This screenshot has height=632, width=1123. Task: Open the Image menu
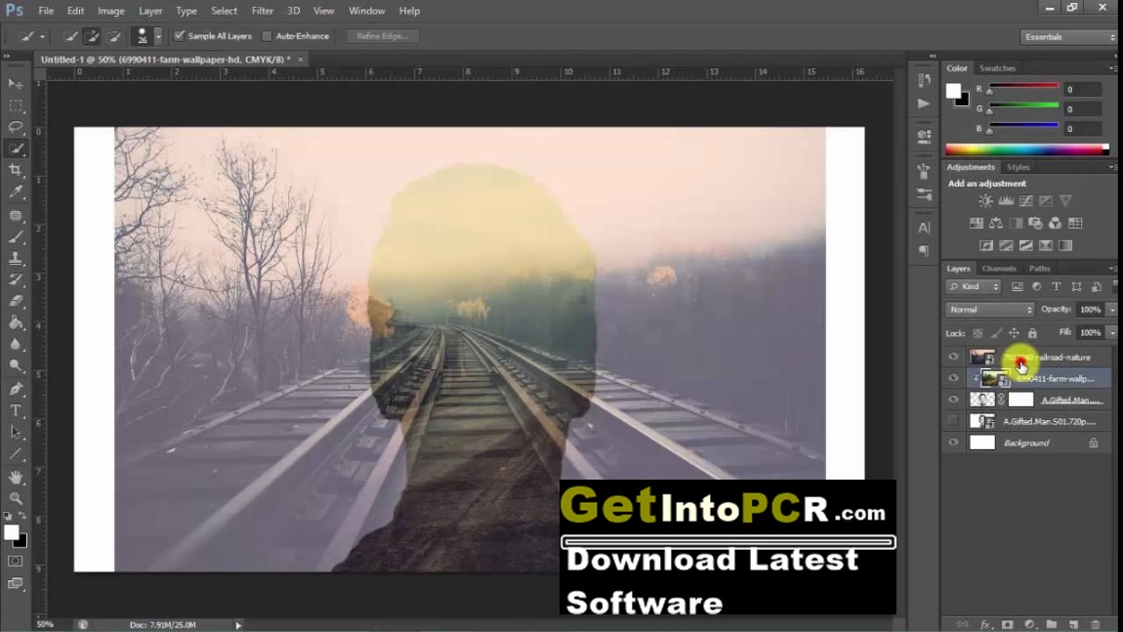111,11
